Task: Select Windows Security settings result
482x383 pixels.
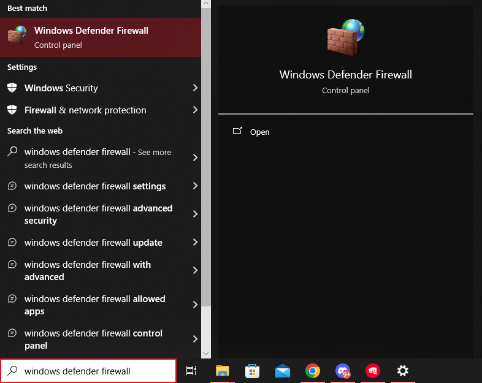Action: [x=101, y=88]
